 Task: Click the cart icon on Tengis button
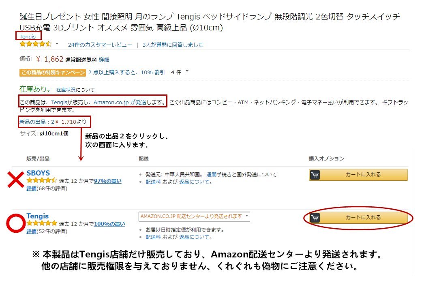[x=315, y=218]
